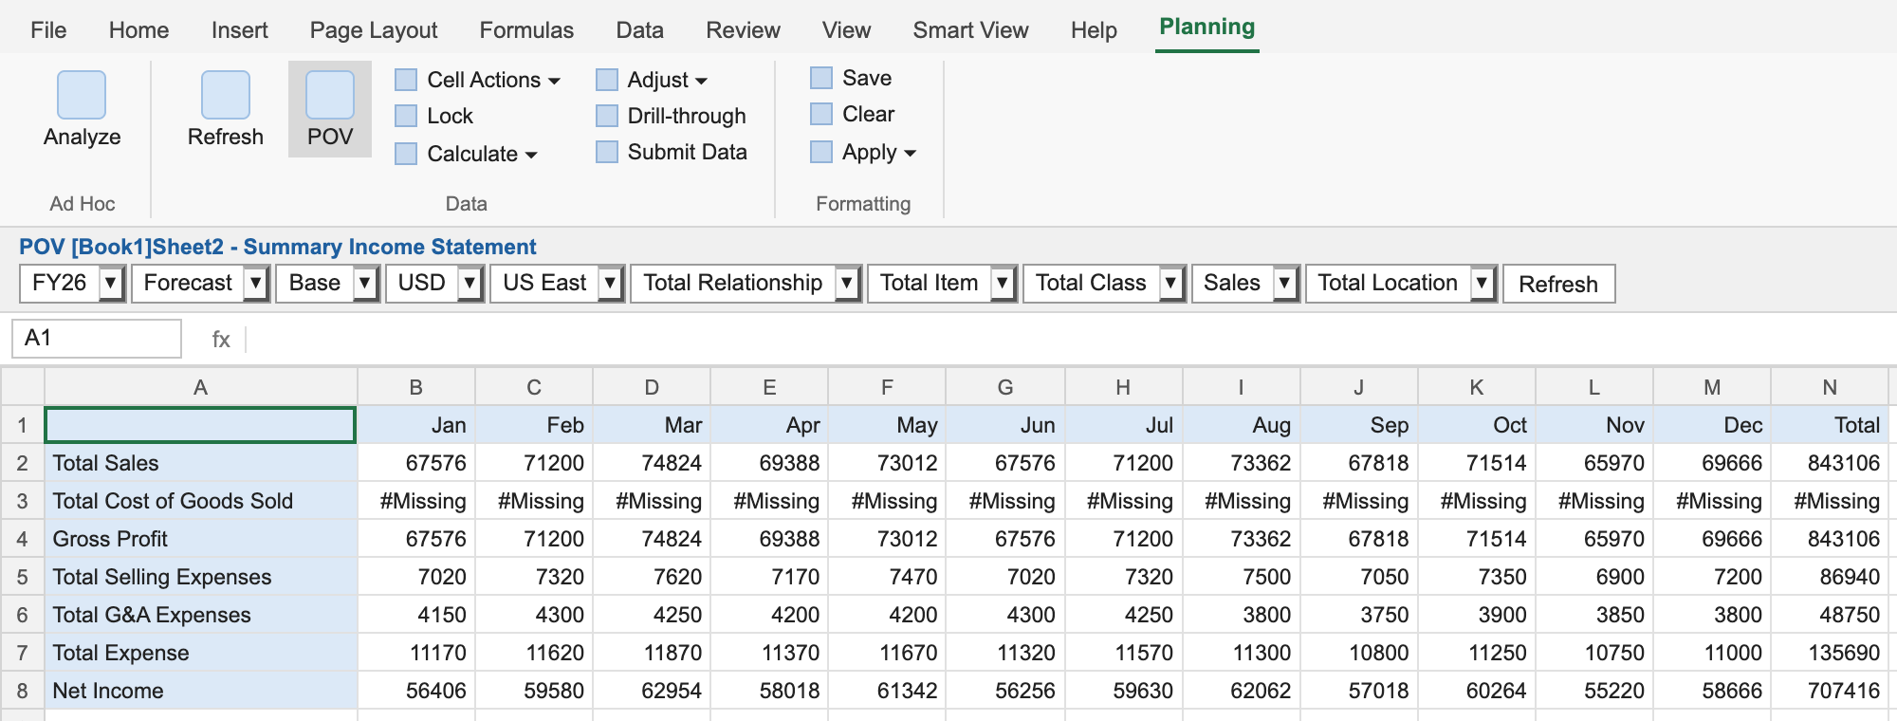Screen dimensions: 1897x721
Task: Select the Net Income row label
Action: [x=201, y=691]
